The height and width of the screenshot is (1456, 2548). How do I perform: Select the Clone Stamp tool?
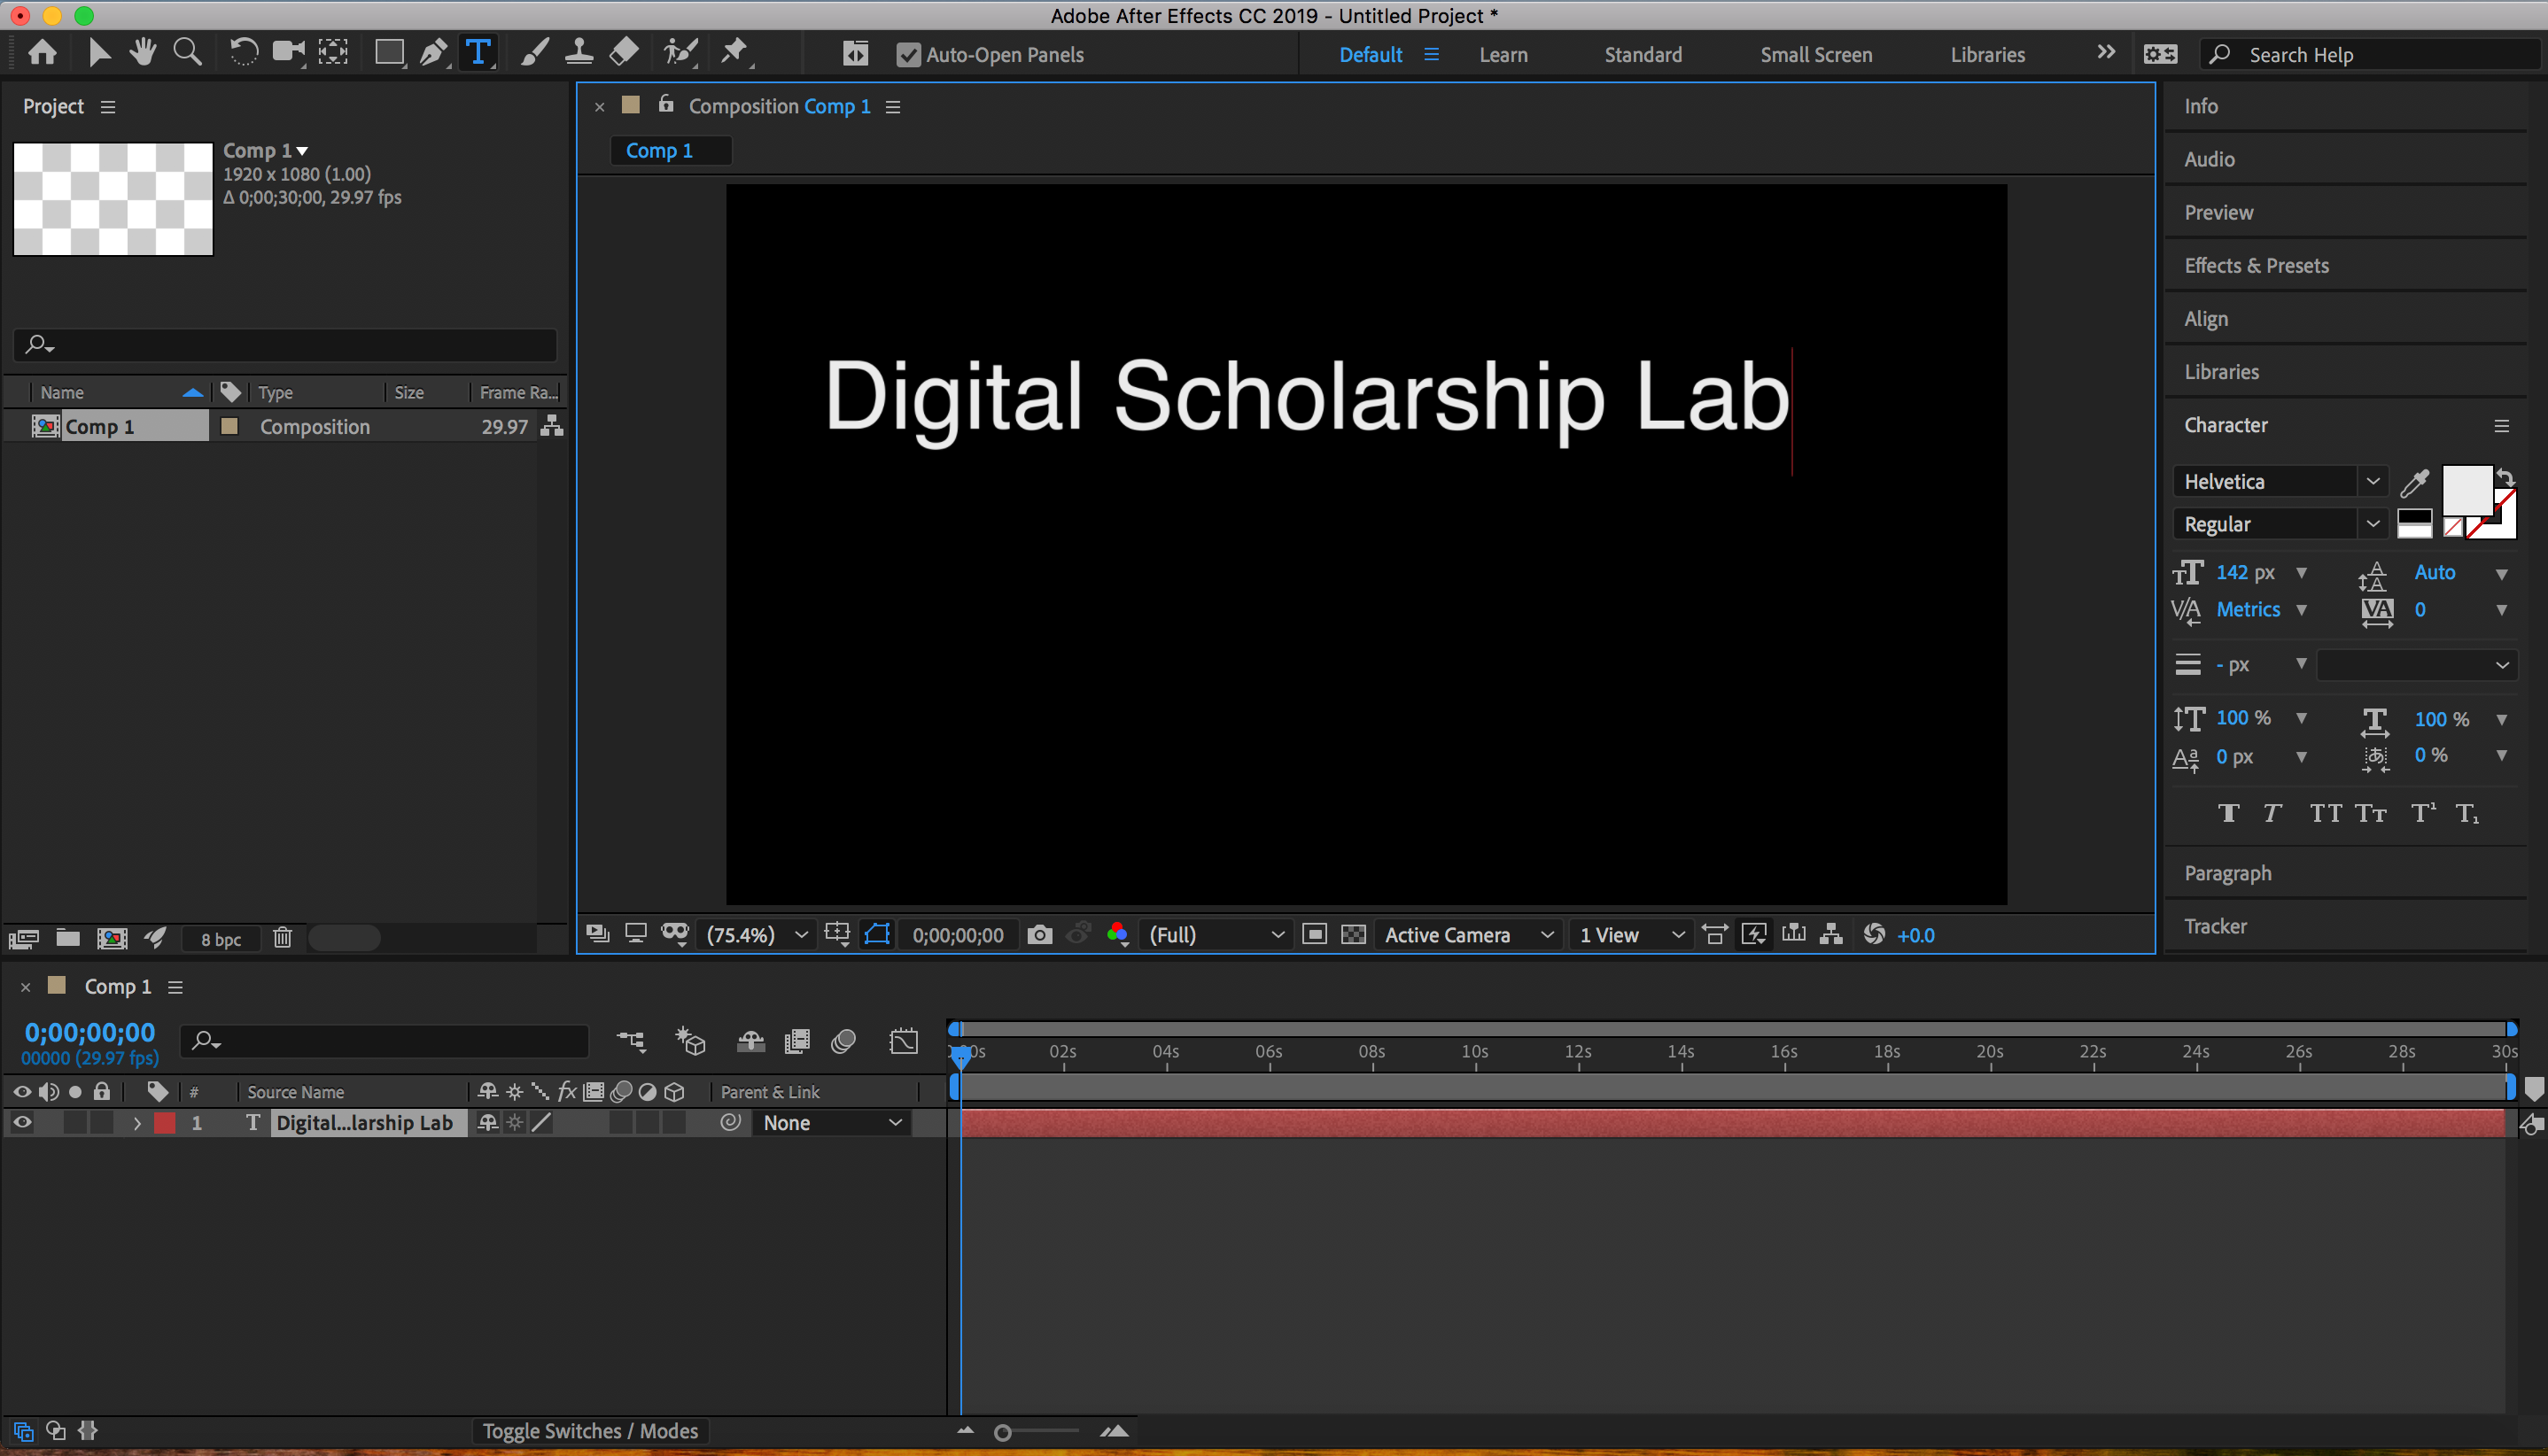click(579, 53)
